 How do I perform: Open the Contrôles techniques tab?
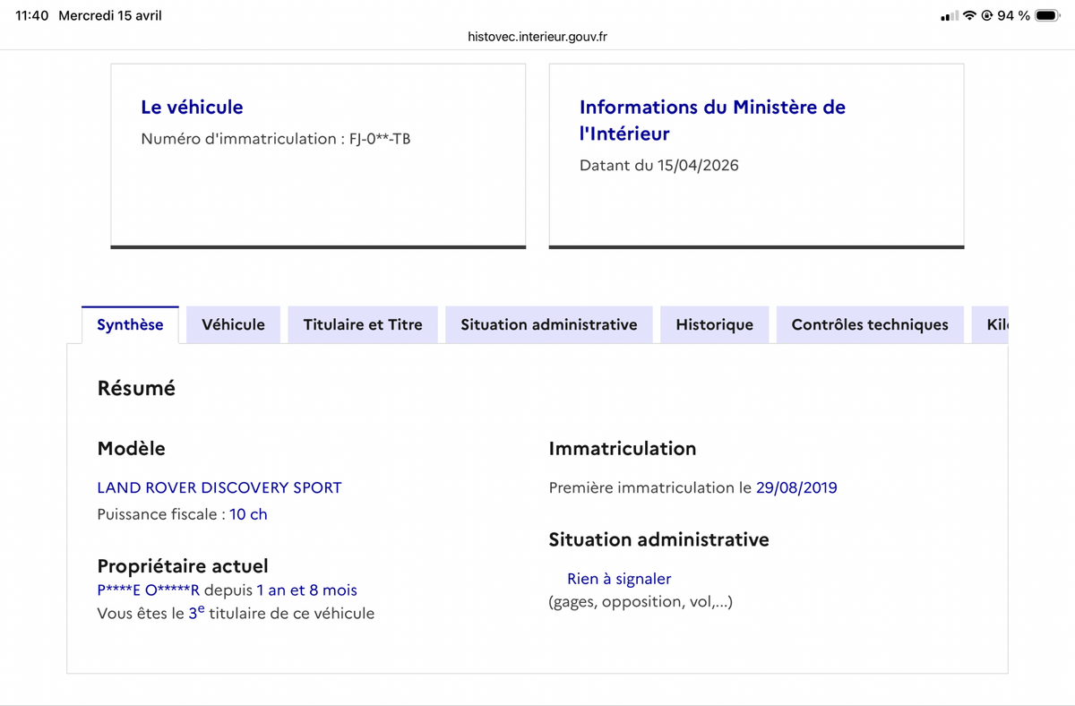tap(870, 324)
